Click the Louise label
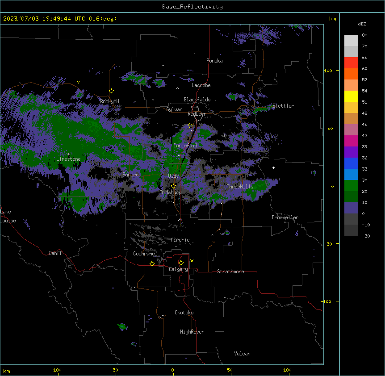 [x=8, y=221]
